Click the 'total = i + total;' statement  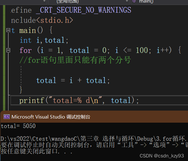73,80
